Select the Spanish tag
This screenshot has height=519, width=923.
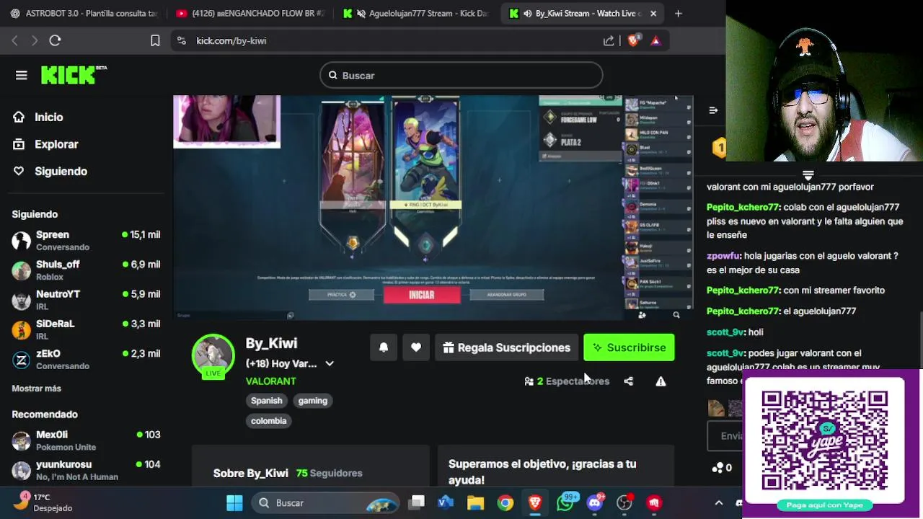[x=266, y=401]
